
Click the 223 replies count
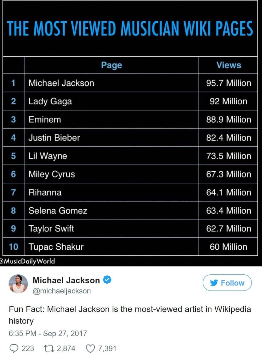click(x=28, y=348)
